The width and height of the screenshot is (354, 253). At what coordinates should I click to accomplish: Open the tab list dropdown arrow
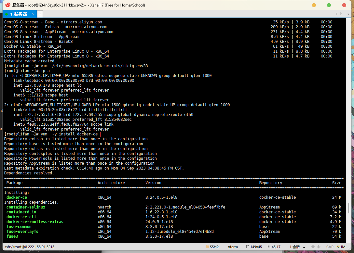[349, 14]
